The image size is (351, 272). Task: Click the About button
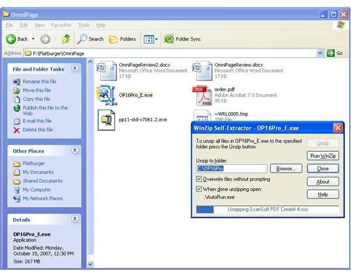tap(323, 182)
